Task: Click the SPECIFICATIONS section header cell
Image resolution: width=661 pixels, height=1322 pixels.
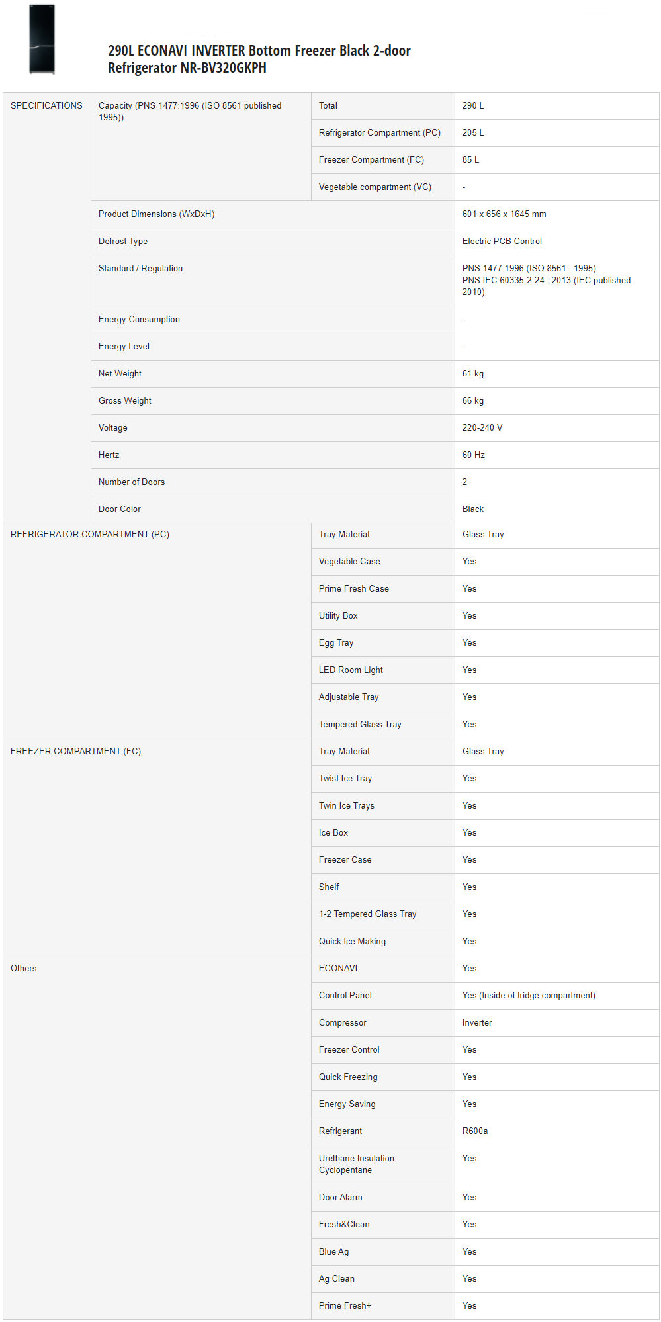Action: pos(46,106)
